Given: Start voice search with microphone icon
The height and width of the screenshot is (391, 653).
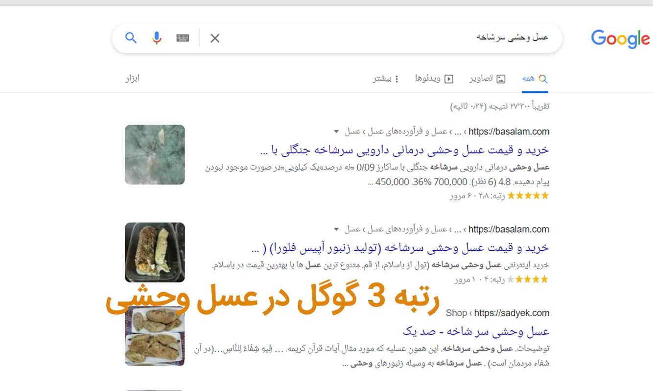Looking at the screenshot, I should coord(157,38).
